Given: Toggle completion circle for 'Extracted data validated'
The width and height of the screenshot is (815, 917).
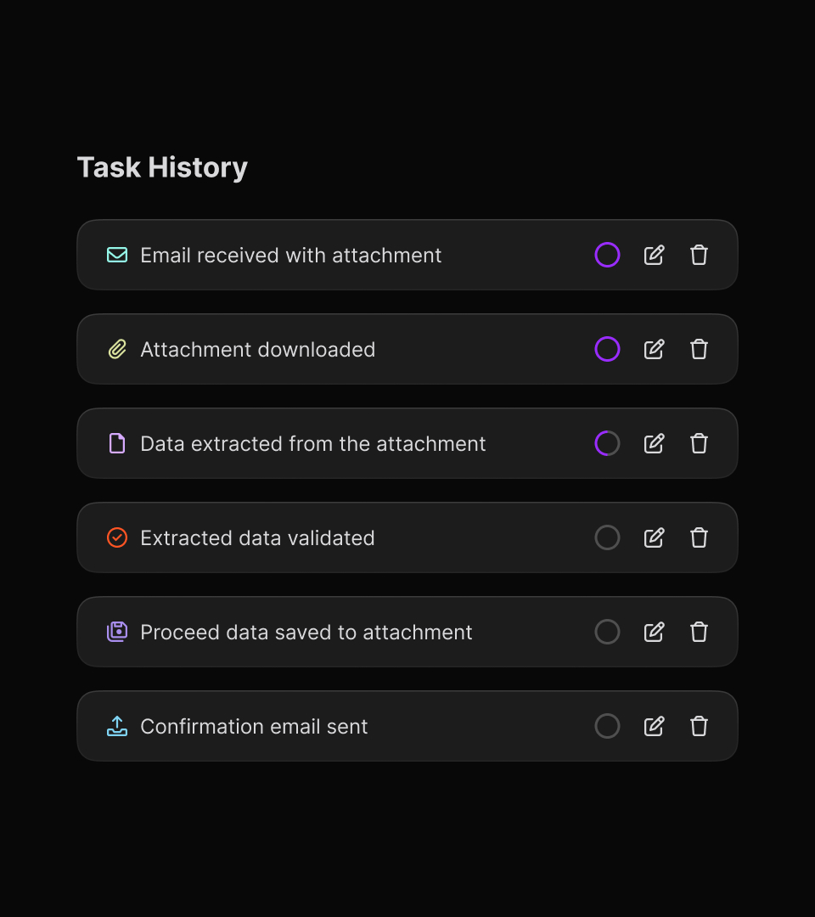Looking at the screenshot, I should coord(607,537).
